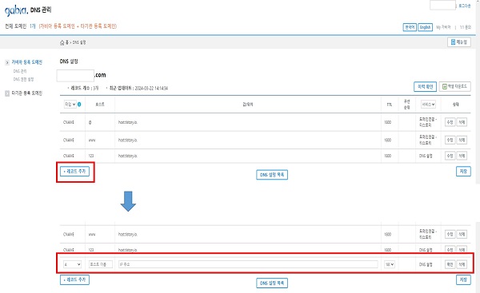The image size is (480, 293).
Task: Click 확인 in the new A record row
Action: (x=450, y=264)
